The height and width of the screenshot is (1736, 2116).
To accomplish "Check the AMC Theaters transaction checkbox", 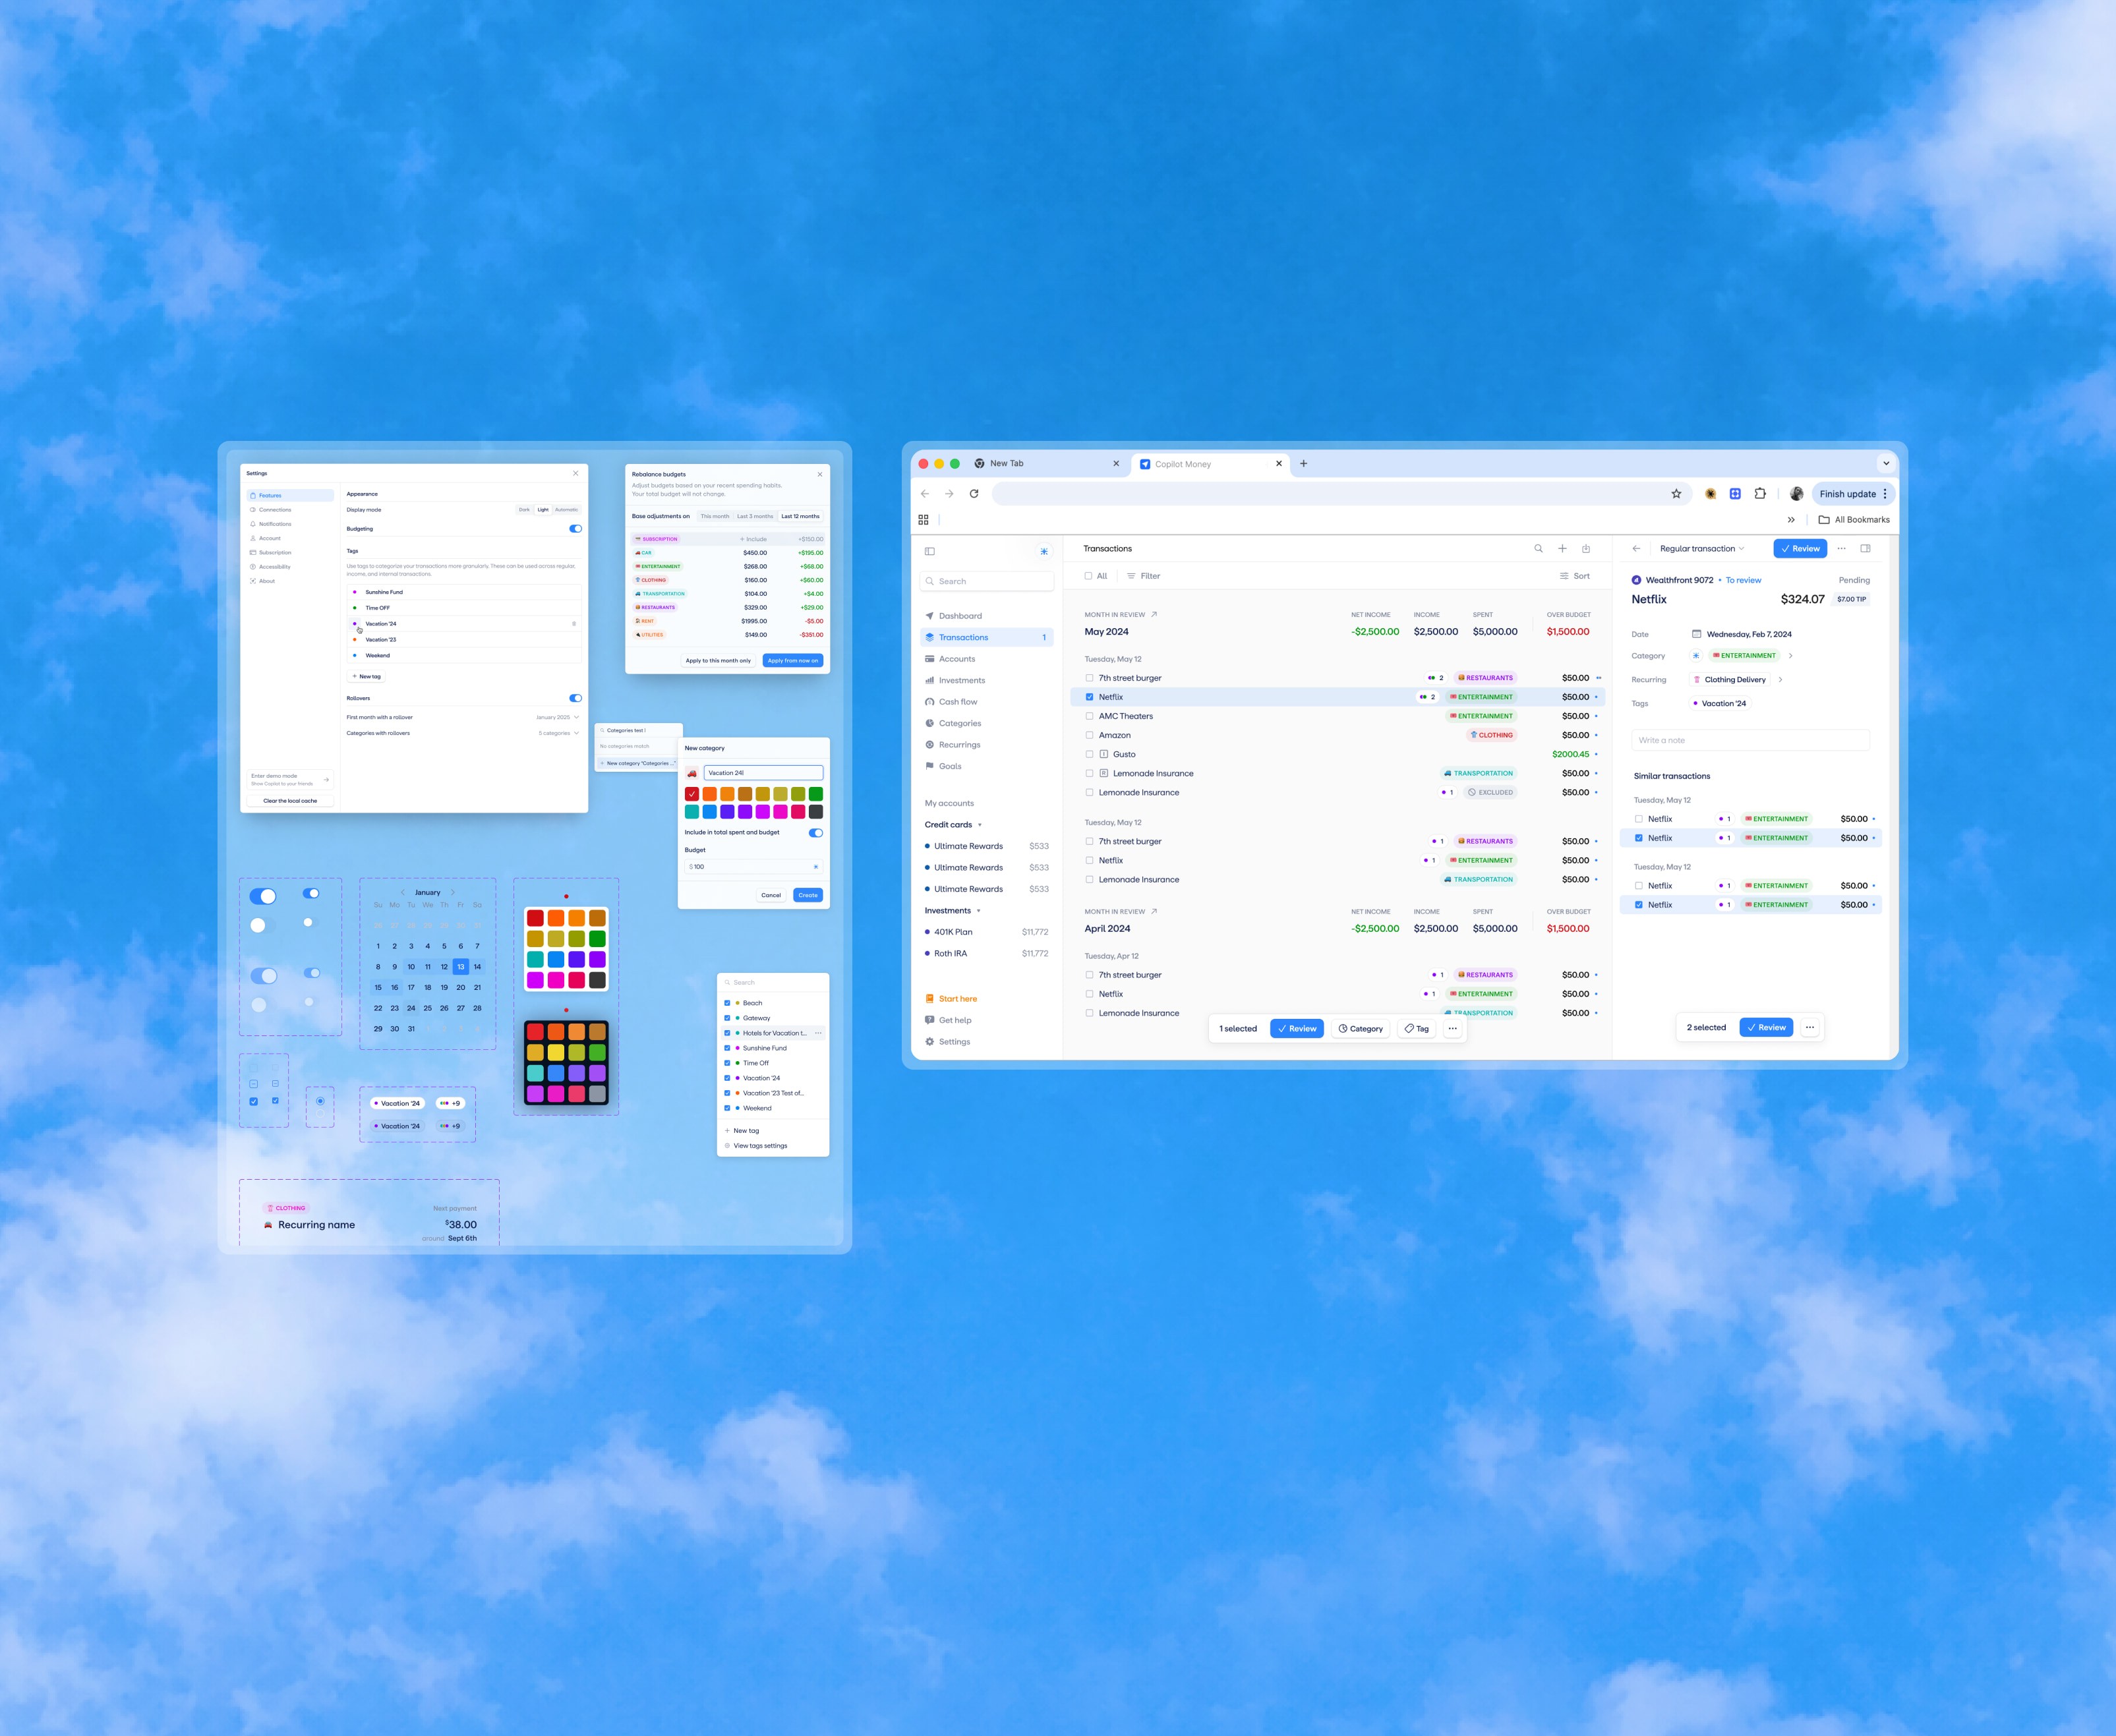I will [x=1089, y=716].
